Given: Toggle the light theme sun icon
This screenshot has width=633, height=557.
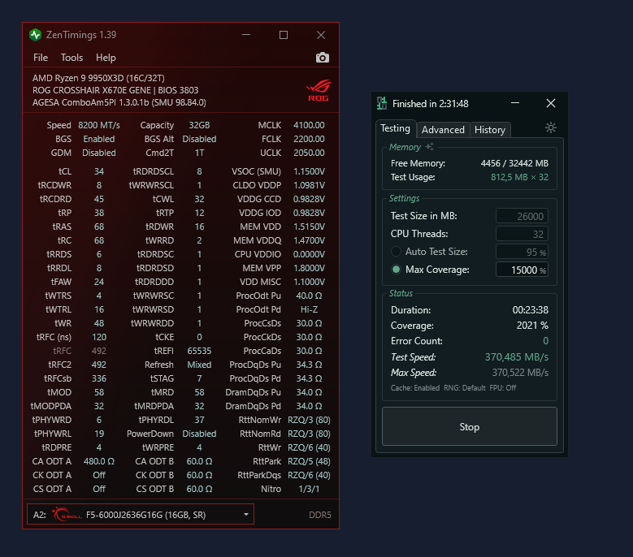Looking at the screenshot, I should point(551,127).
